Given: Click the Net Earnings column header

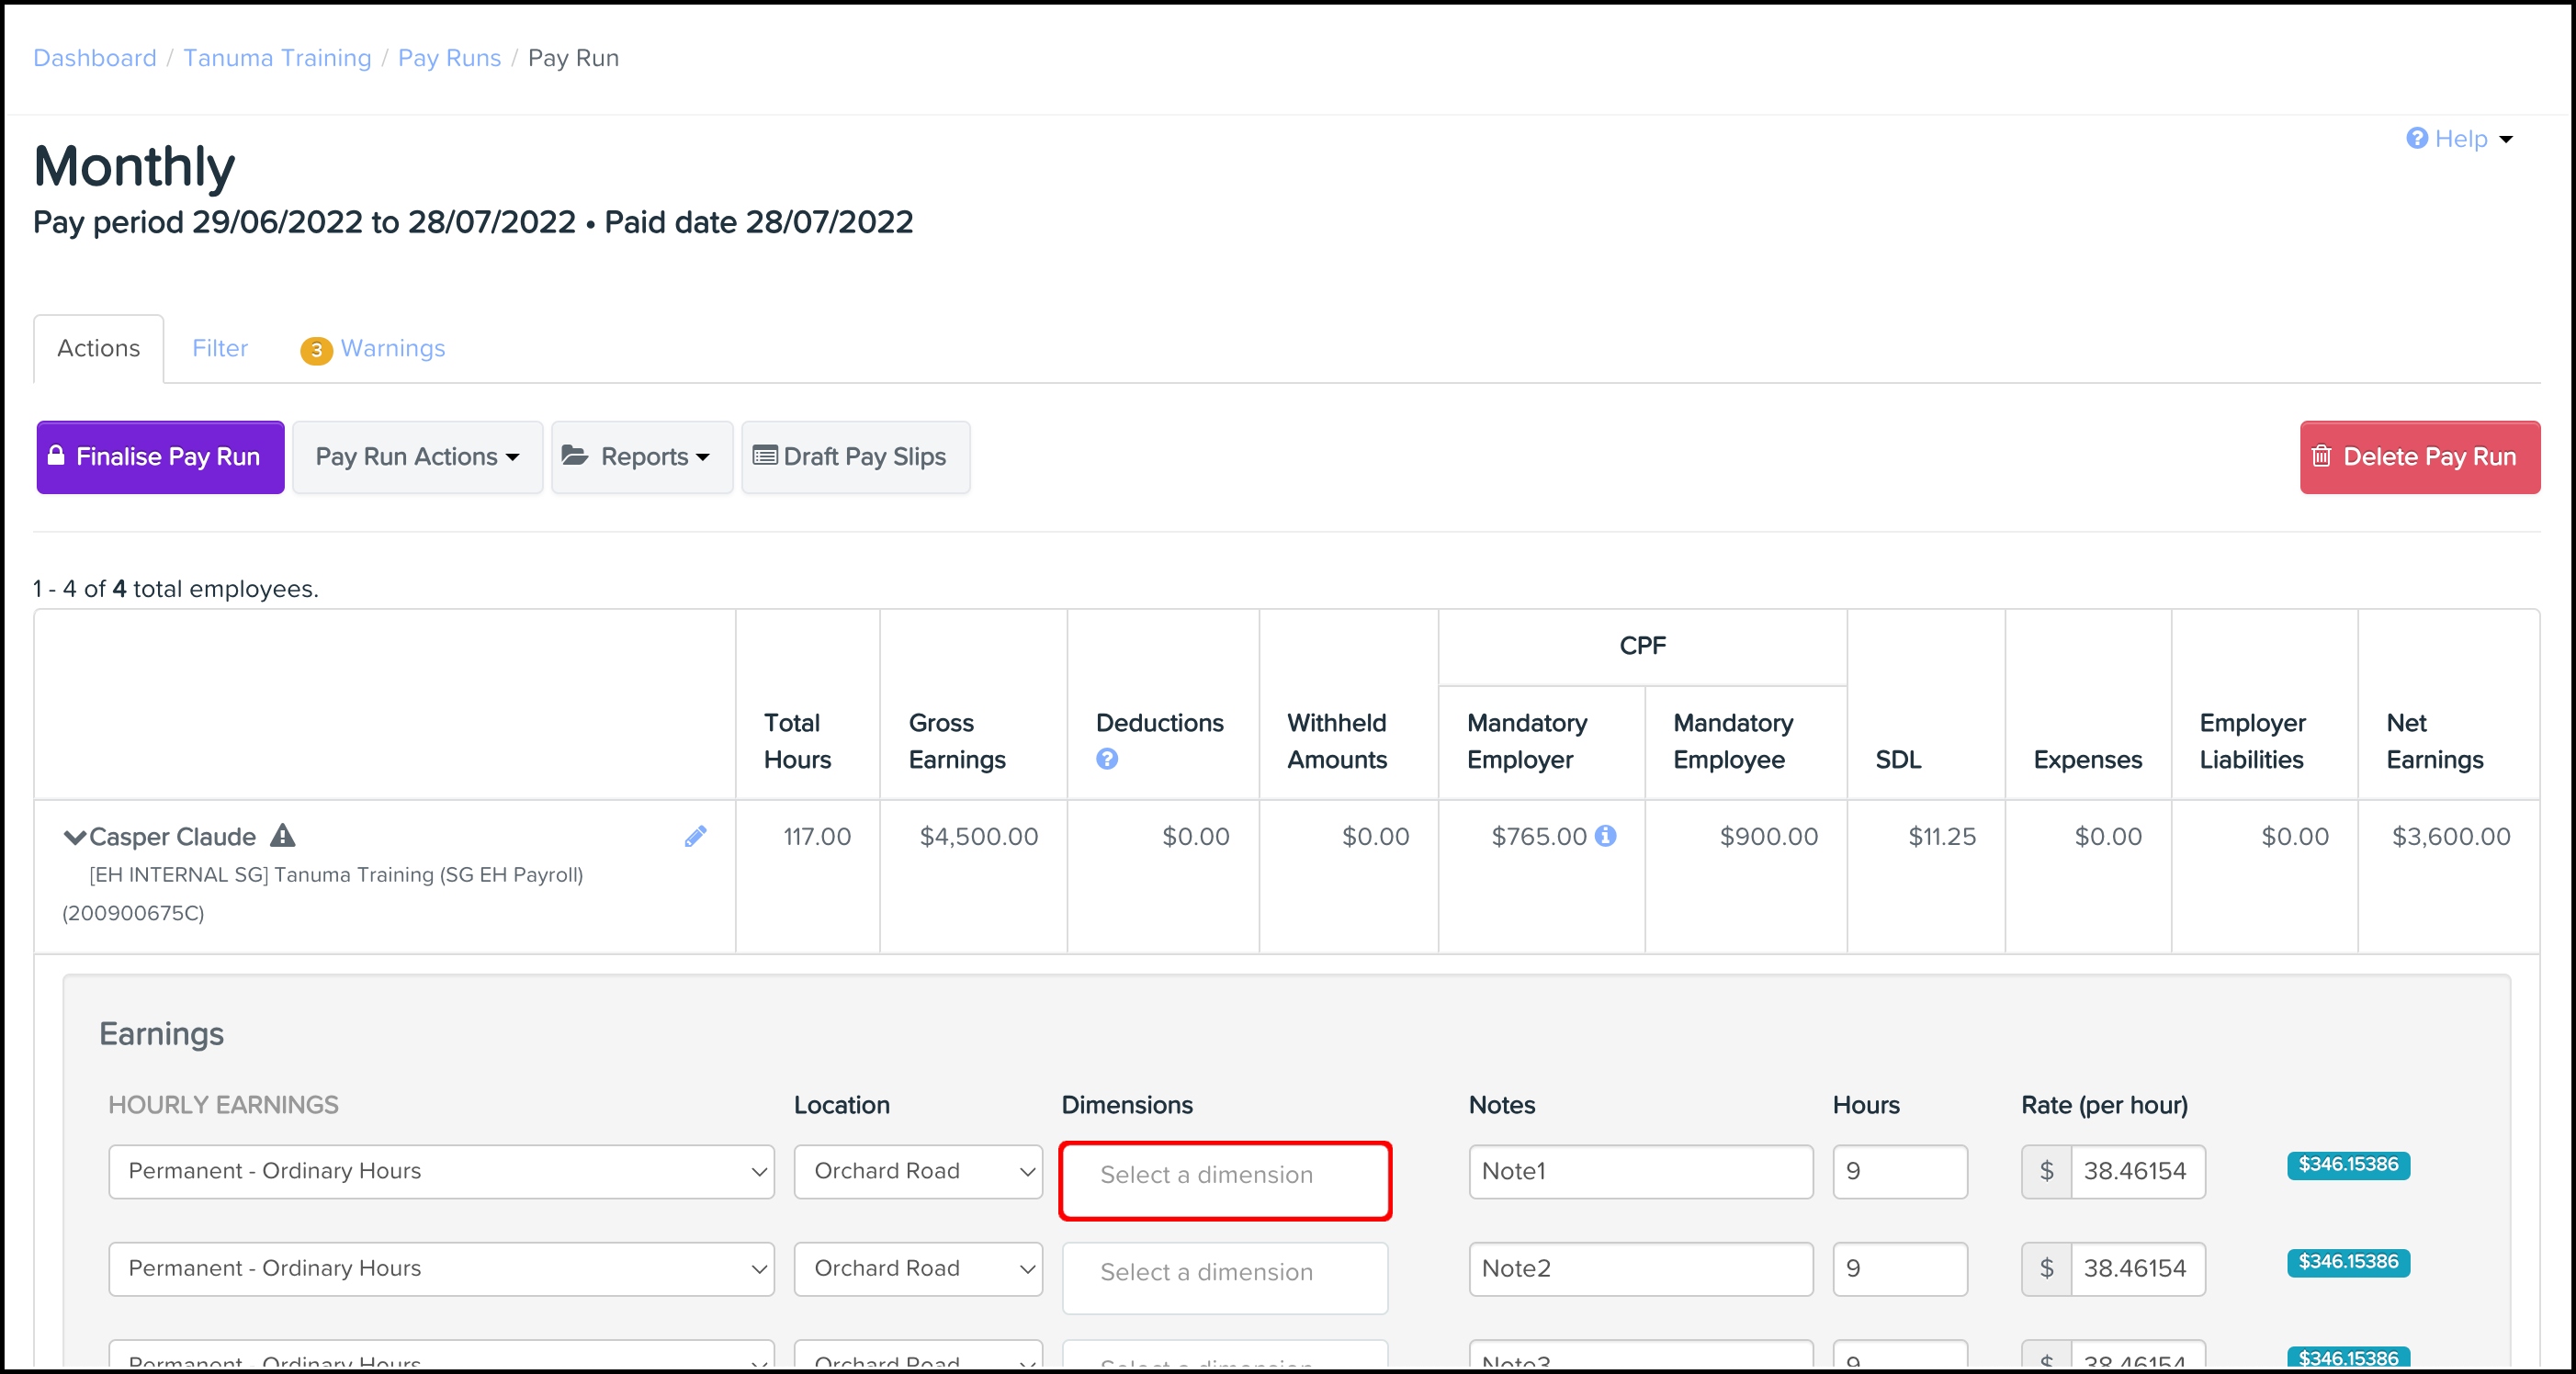Looking at the screenshot, I should [2435, 741].
